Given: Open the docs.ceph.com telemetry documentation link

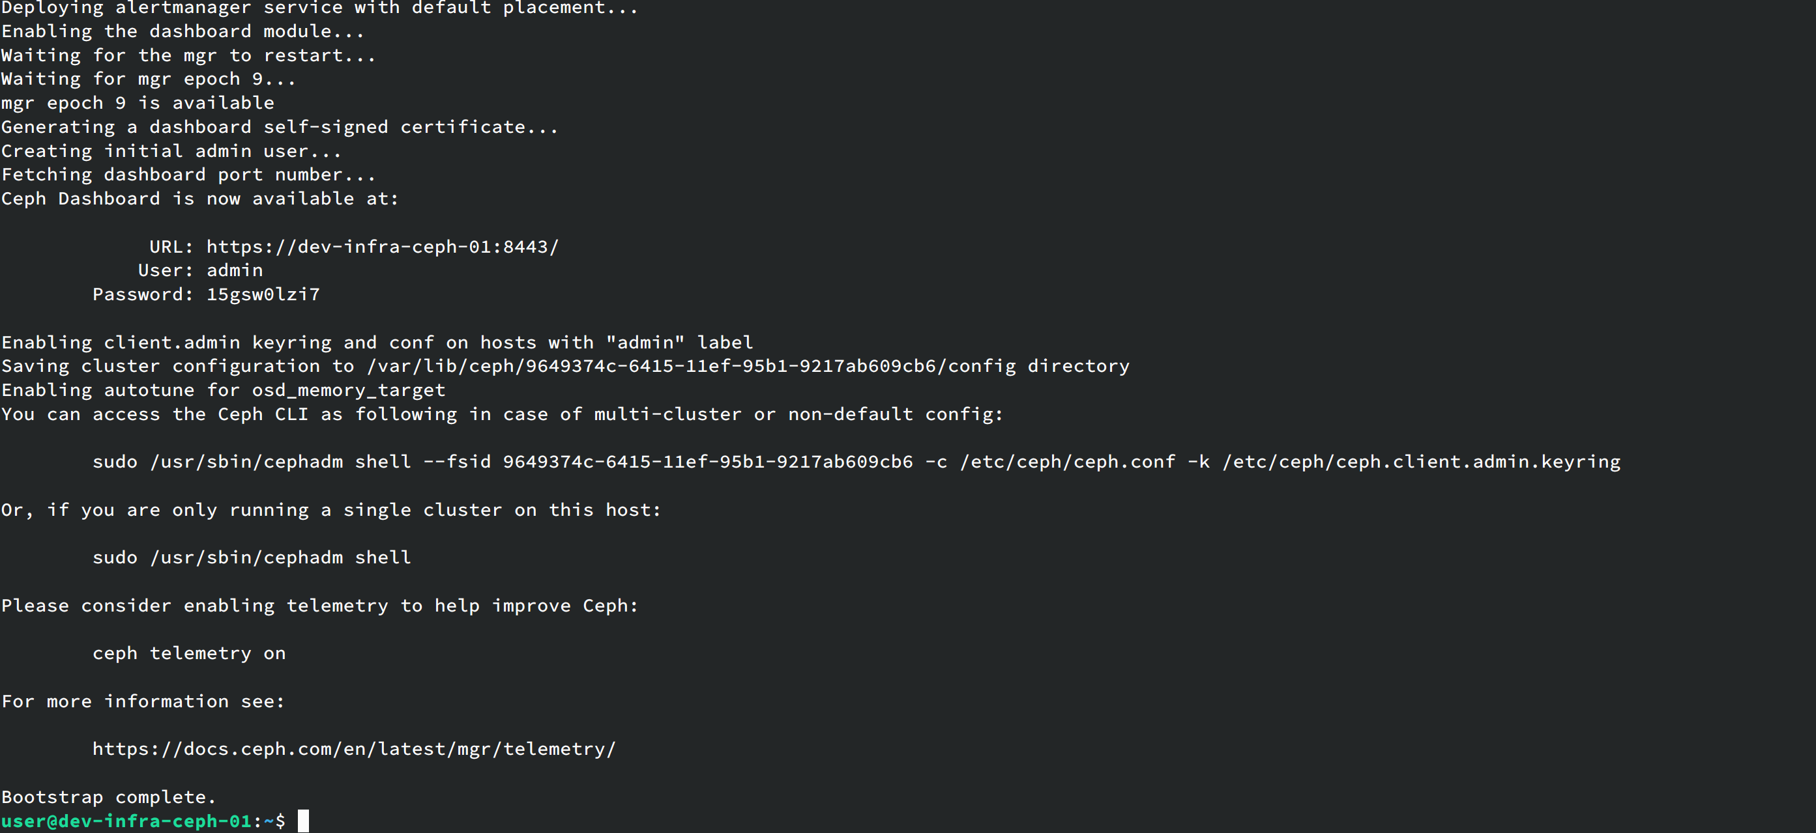Looking at the screenshot, I should [x=354, y=748].
